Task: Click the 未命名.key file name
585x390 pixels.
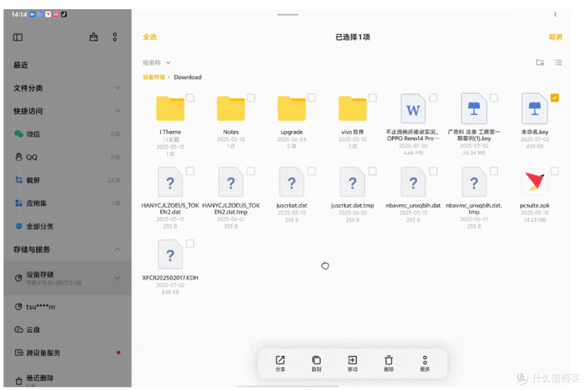Action: click(535, 132)
